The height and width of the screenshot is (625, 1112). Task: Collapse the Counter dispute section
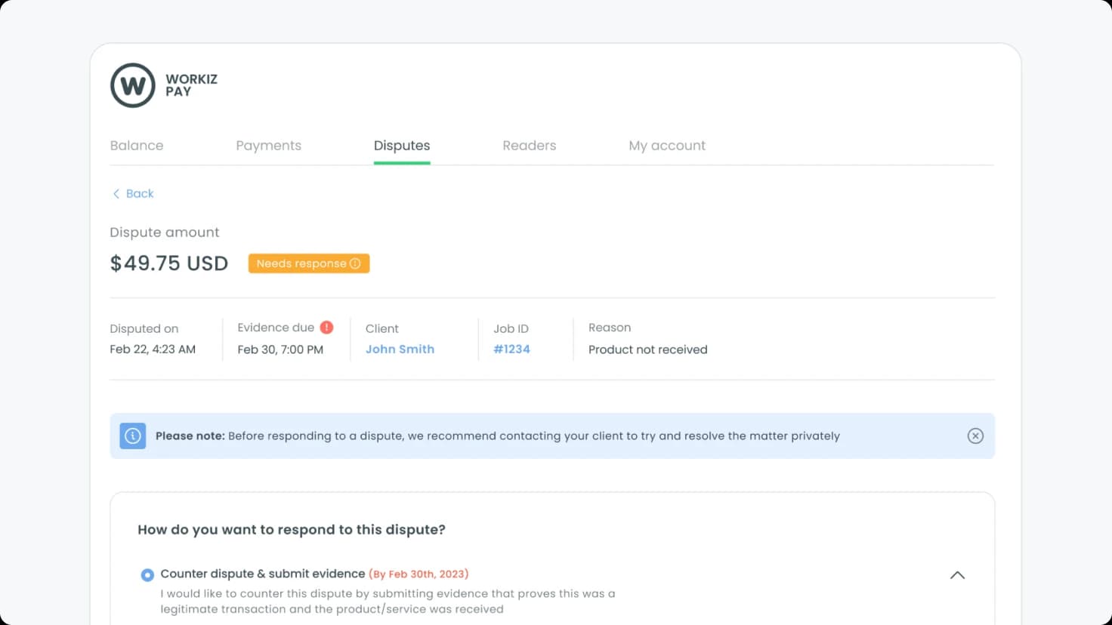tap(957, 575)
